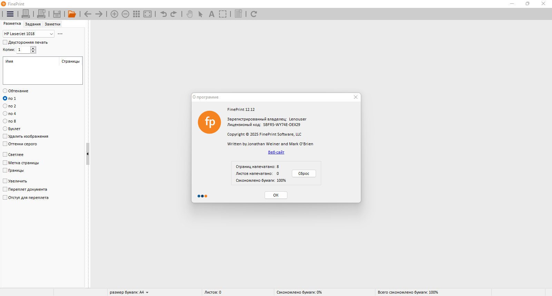Screen dimensions: 552x296
Task: Click the save floppy disk icon
Action: 57,14
